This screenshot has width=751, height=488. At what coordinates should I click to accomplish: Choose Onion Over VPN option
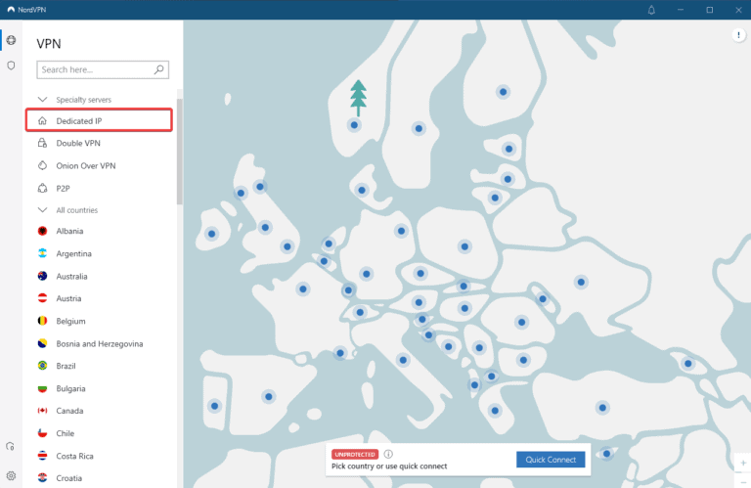click(x=85, y=165)
